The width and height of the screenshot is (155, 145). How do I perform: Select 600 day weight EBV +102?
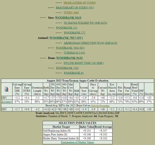click(x=64, y=98)
